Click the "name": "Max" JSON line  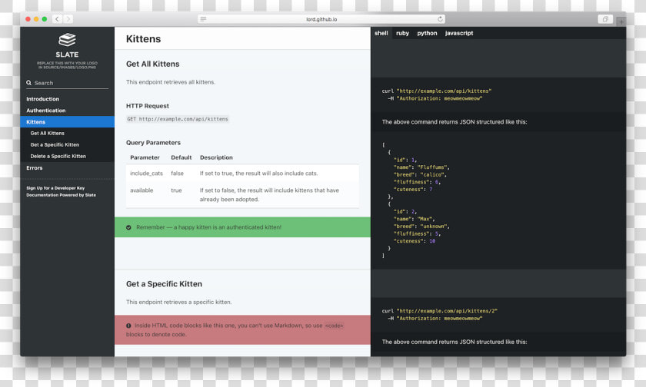(x=414, y=219)
